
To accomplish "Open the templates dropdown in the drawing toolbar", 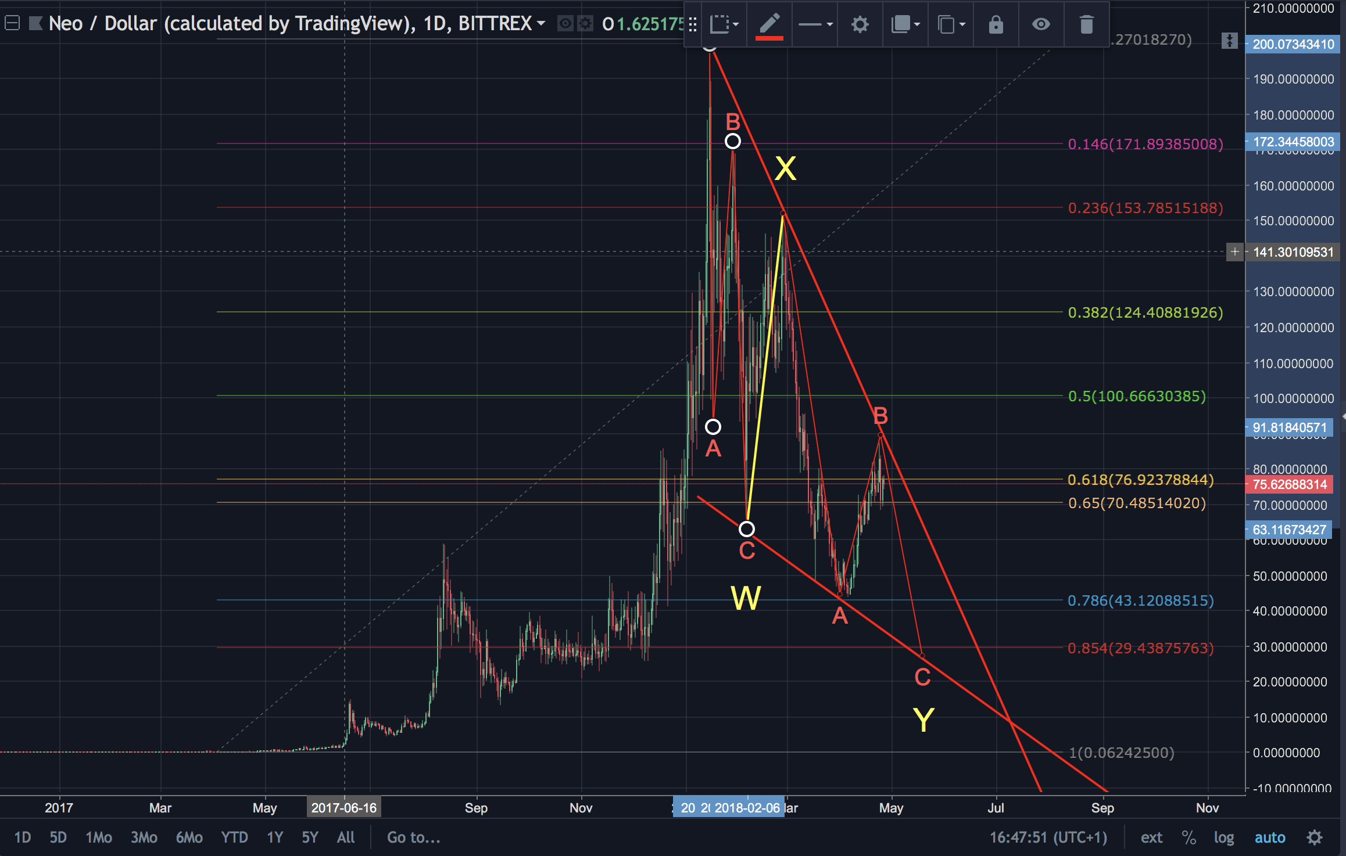I will pos(724,24).
